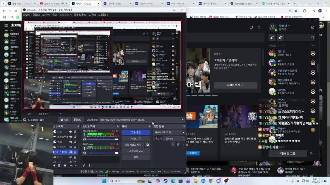Open scene transition type dropdown
This screenshot has width=330, height=185.
pos(169,132)
